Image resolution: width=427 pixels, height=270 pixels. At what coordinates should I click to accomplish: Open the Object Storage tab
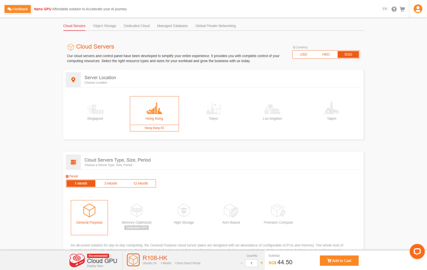point(104,26)
